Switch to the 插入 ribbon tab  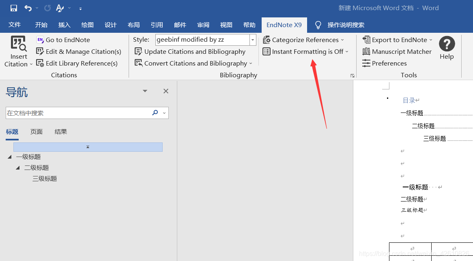point(64,25)
